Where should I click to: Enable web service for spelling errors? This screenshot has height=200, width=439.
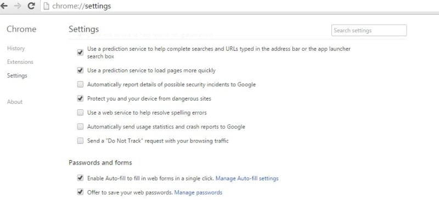80,113
